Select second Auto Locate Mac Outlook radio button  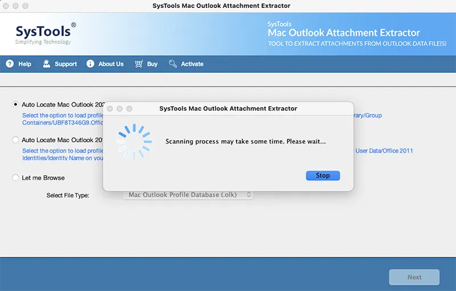(15, 140)
